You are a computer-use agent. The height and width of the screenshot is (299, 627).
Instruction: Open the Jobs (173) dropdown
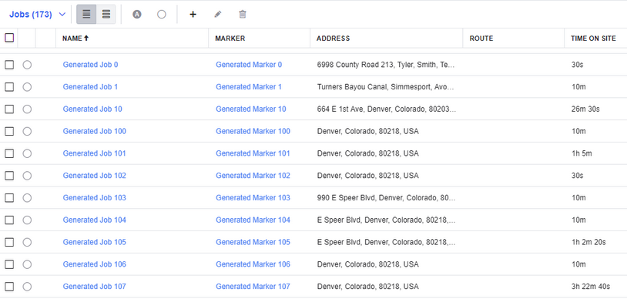pyautogui.click(x=37, y=15)
